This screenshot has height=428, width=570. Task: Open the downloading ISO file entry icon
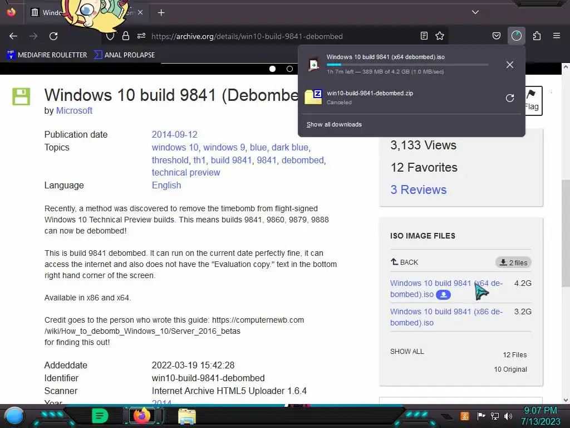[x=313, y=65]
